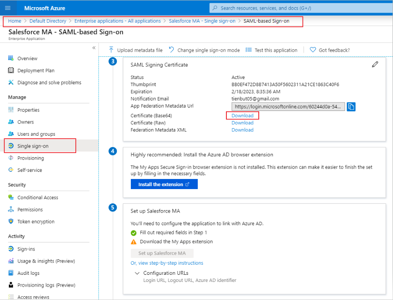The image size is (393, 300).
Task: Download the Federation Metadata XML
Action: coord(242,130)
